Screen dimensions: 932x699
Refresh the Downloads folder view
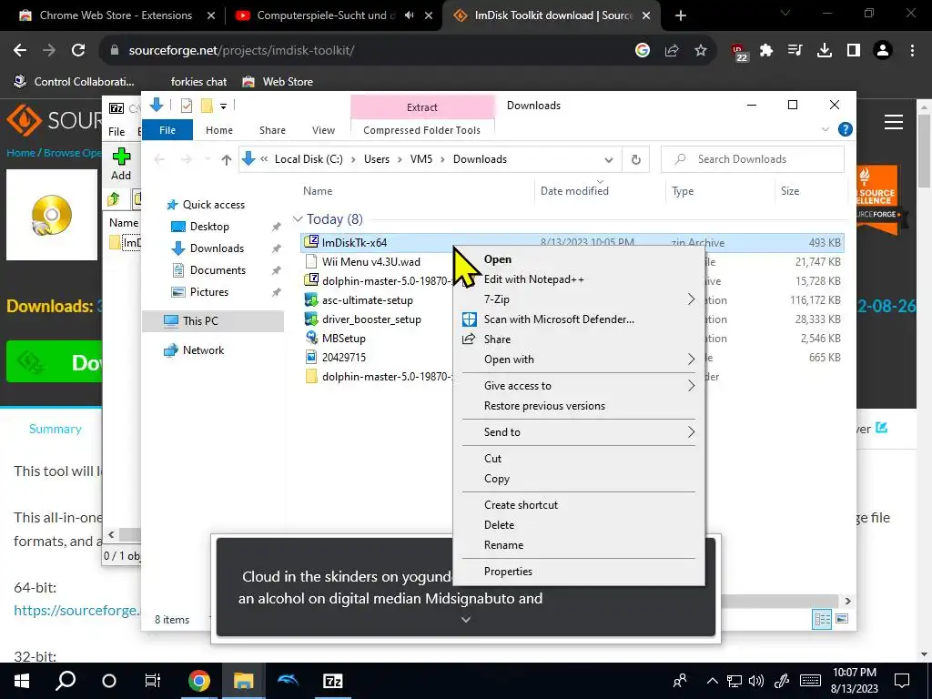636,159
